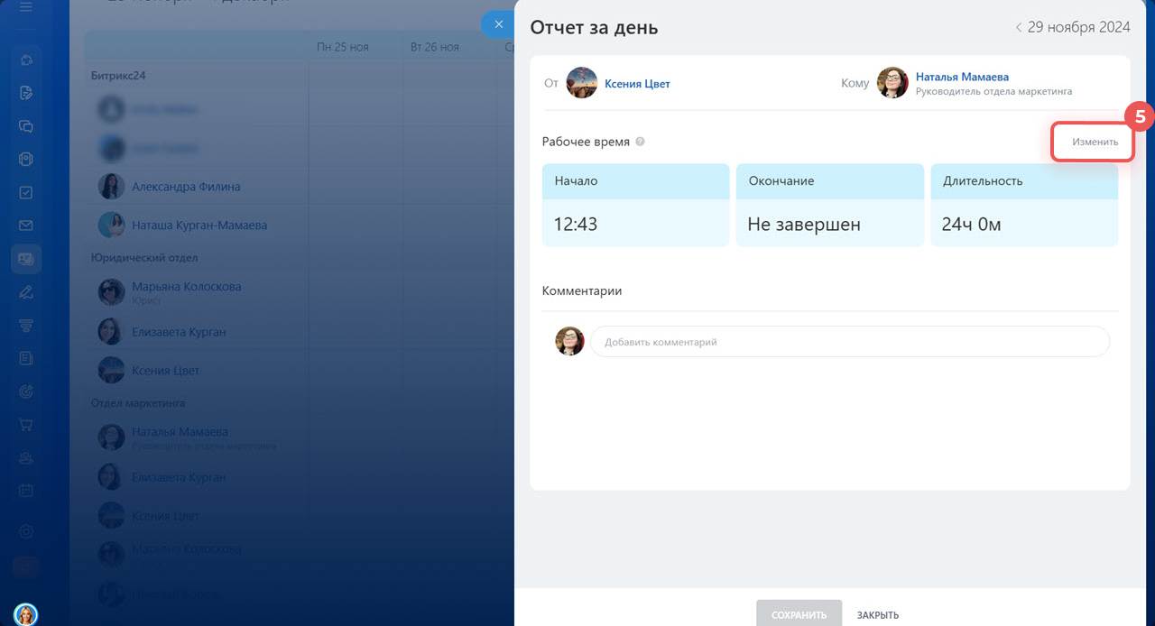
Task: Click the Добавить комментарий input field
Action: pos(848,342)
